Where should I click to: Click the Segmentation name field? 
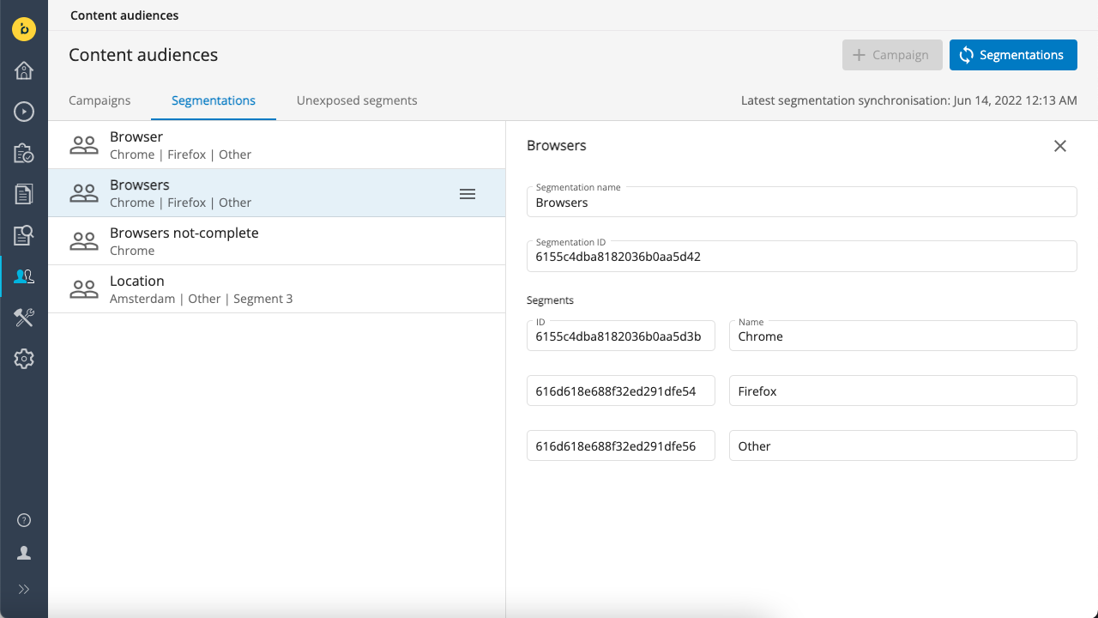click(802, 202)
